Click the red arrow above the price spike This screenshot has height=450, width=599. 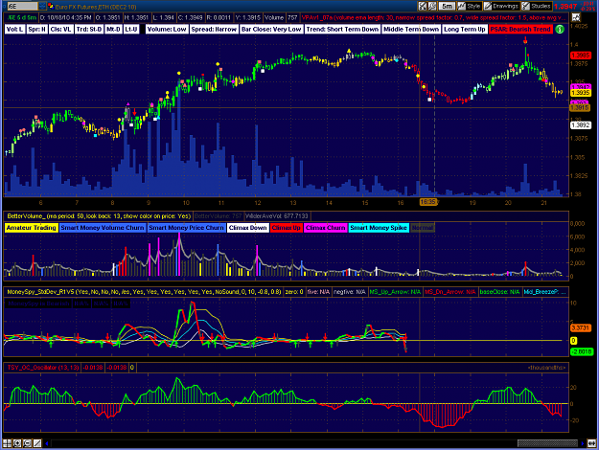coord(525,40)
